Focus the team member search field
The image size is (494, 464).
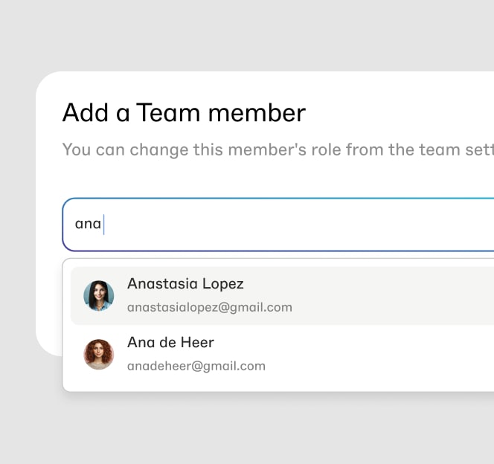(x=278, y=225)
